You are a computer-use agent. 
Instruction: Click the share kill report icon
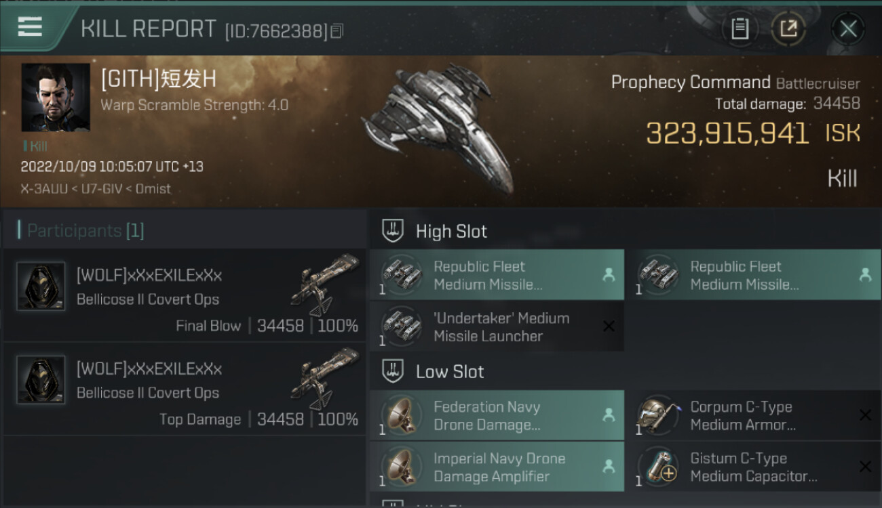[788, 28]
